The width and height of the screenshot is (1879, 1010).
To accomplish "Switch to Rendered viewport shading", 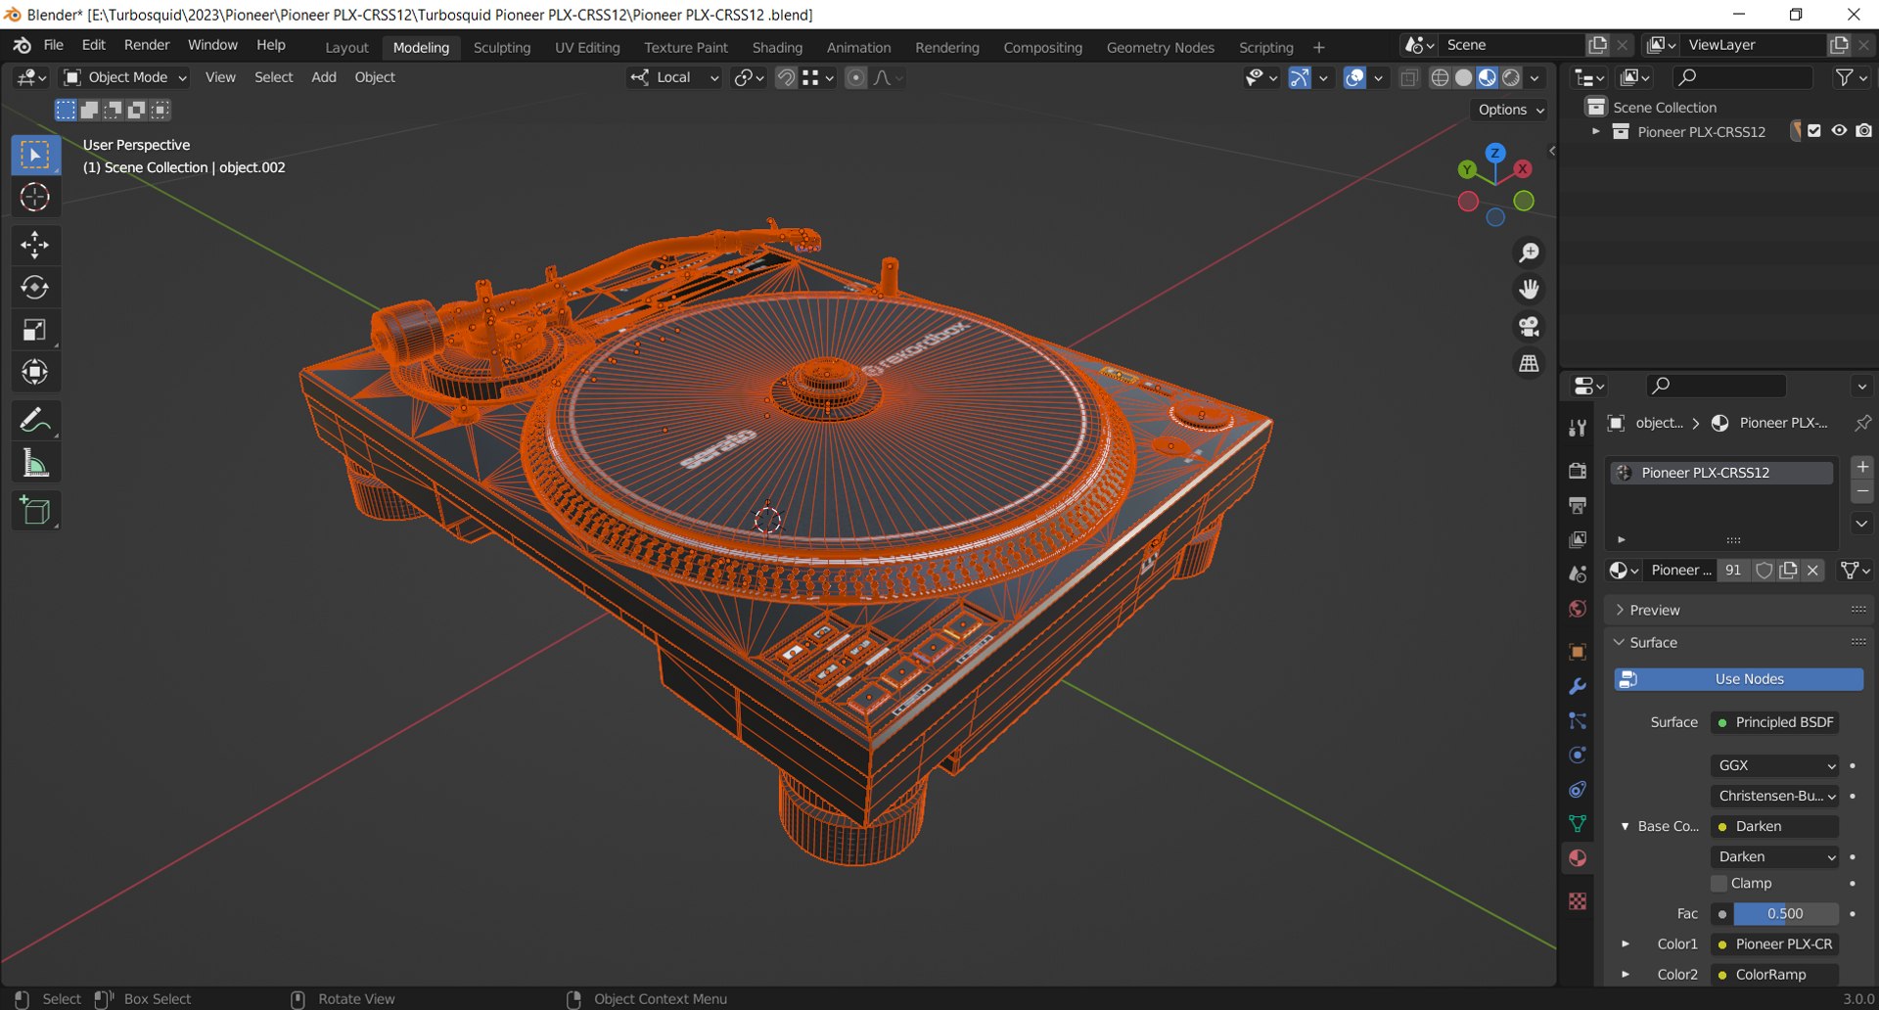I will [x=1511, y=77].
